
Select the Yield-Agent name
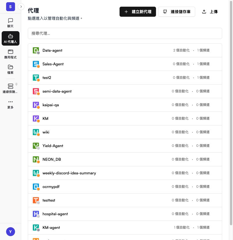[x=53, y=146]
